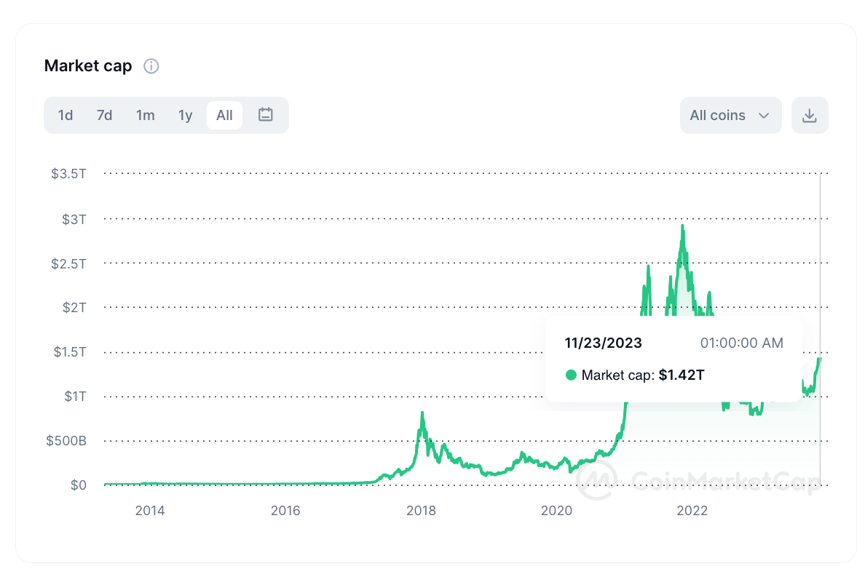Click the 2018 market cap peak

(x=422, y=413)
